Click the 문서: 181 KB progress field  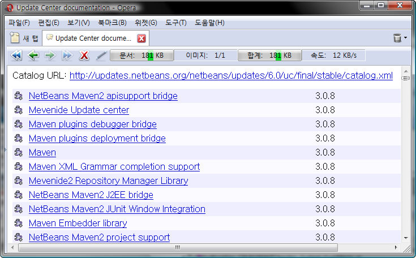tap(141, 55)
